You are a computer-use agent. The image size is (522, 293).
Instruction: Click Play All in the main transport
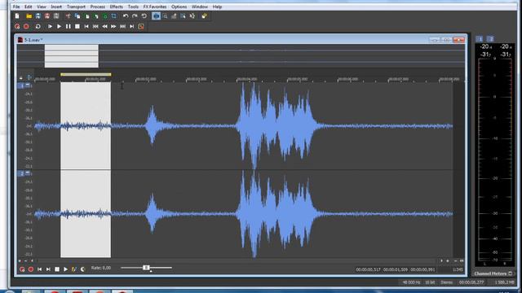pos(50,26)
